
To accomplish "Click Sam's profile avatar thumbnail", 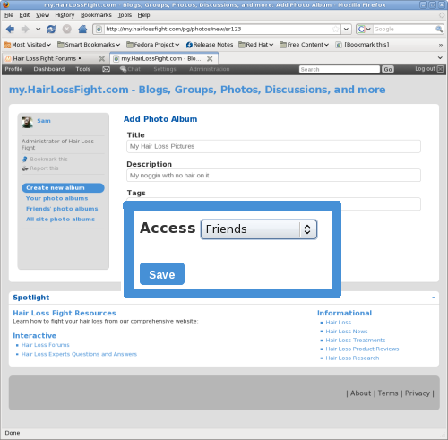I will [27, 122].
